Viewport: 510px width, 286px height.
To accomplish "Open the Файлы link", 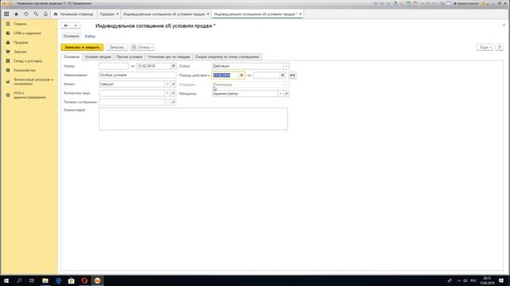I will tap(90, 37).
